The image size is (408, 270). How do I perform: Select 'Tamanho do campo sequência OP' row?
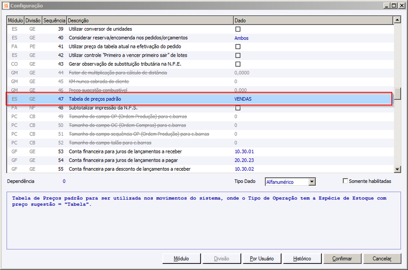pos(199,134)
